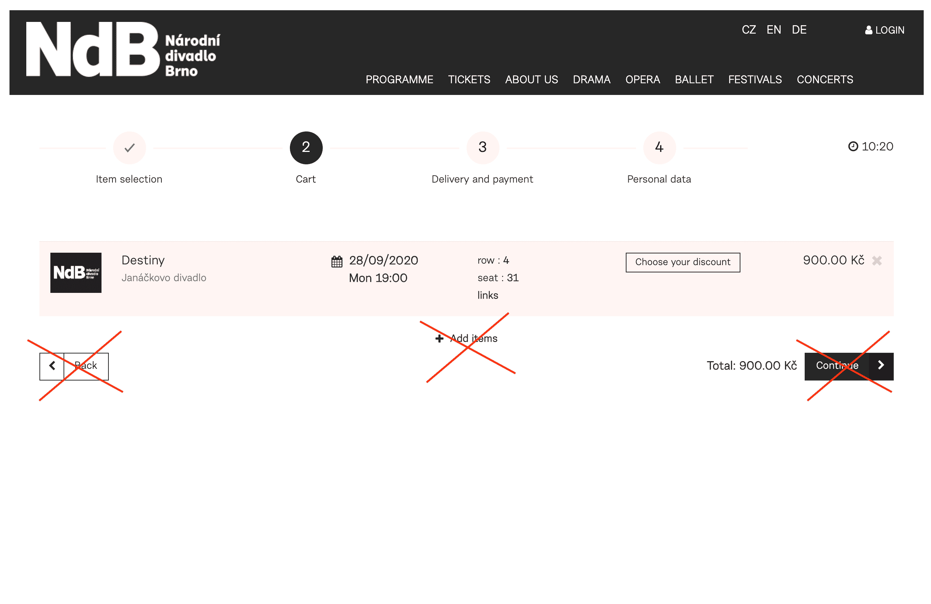Viewport: 931px width, 604px height.
Task: Click the Continue button text
Action: click(837, 366)
